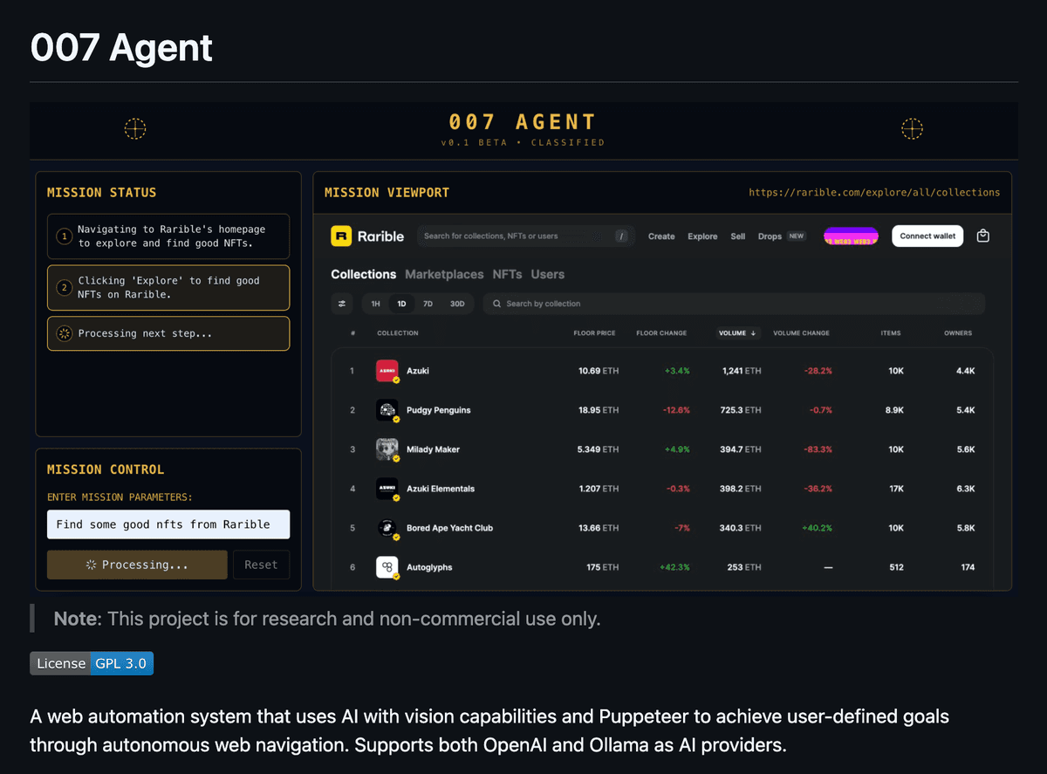Click the filter sliders icon near 1H
Viewport: 1047px width, 774px height.
[342, 304]
